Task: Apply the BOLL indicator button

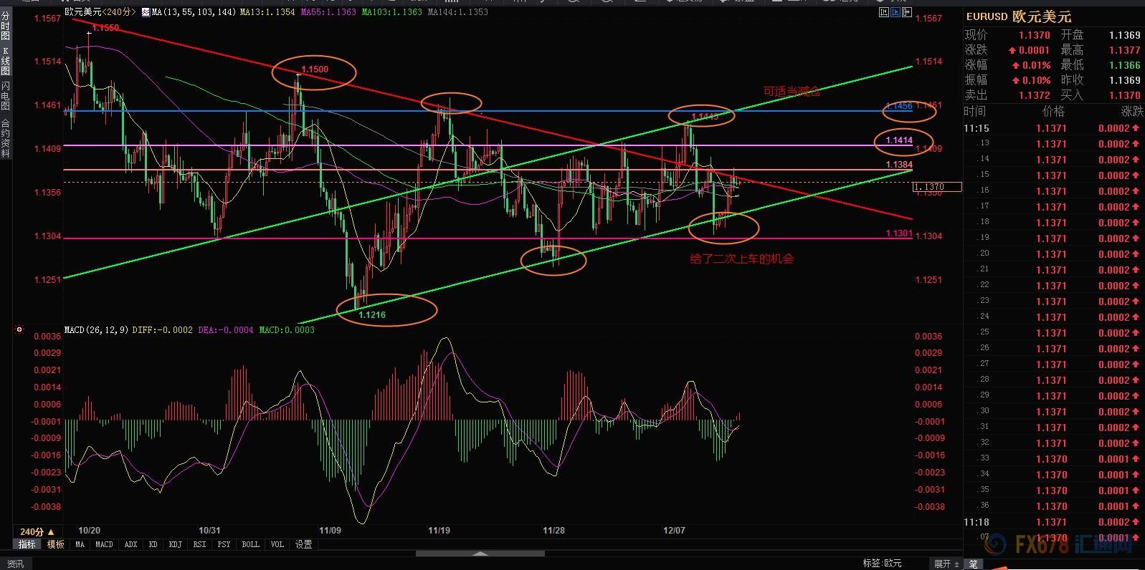Action: pyautogui.click(x=250, y=544)
